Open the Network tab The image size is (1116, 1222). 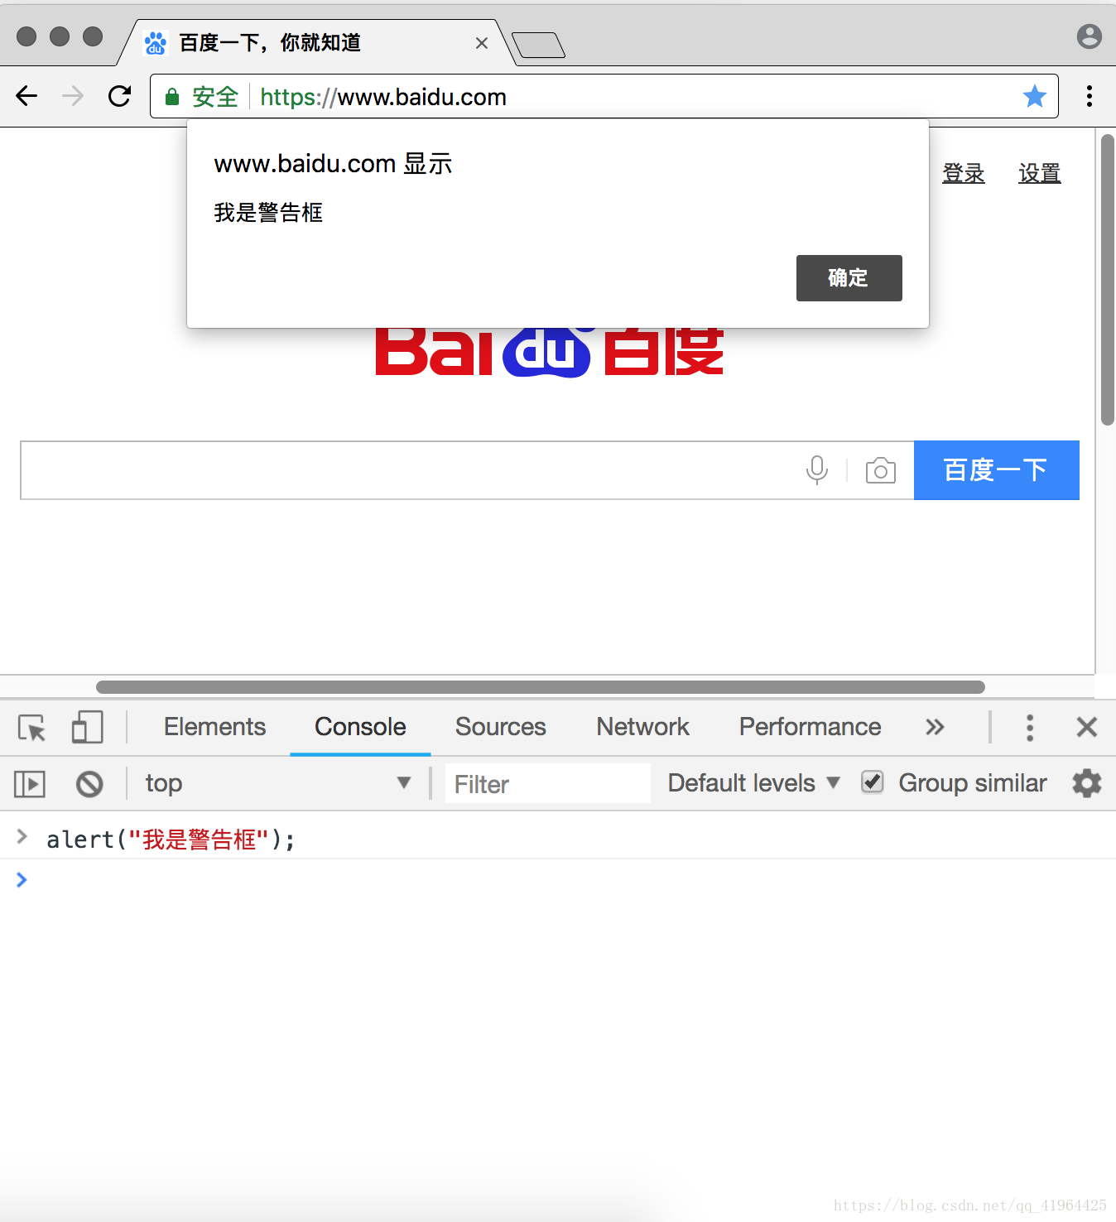(x=642, y=727)
